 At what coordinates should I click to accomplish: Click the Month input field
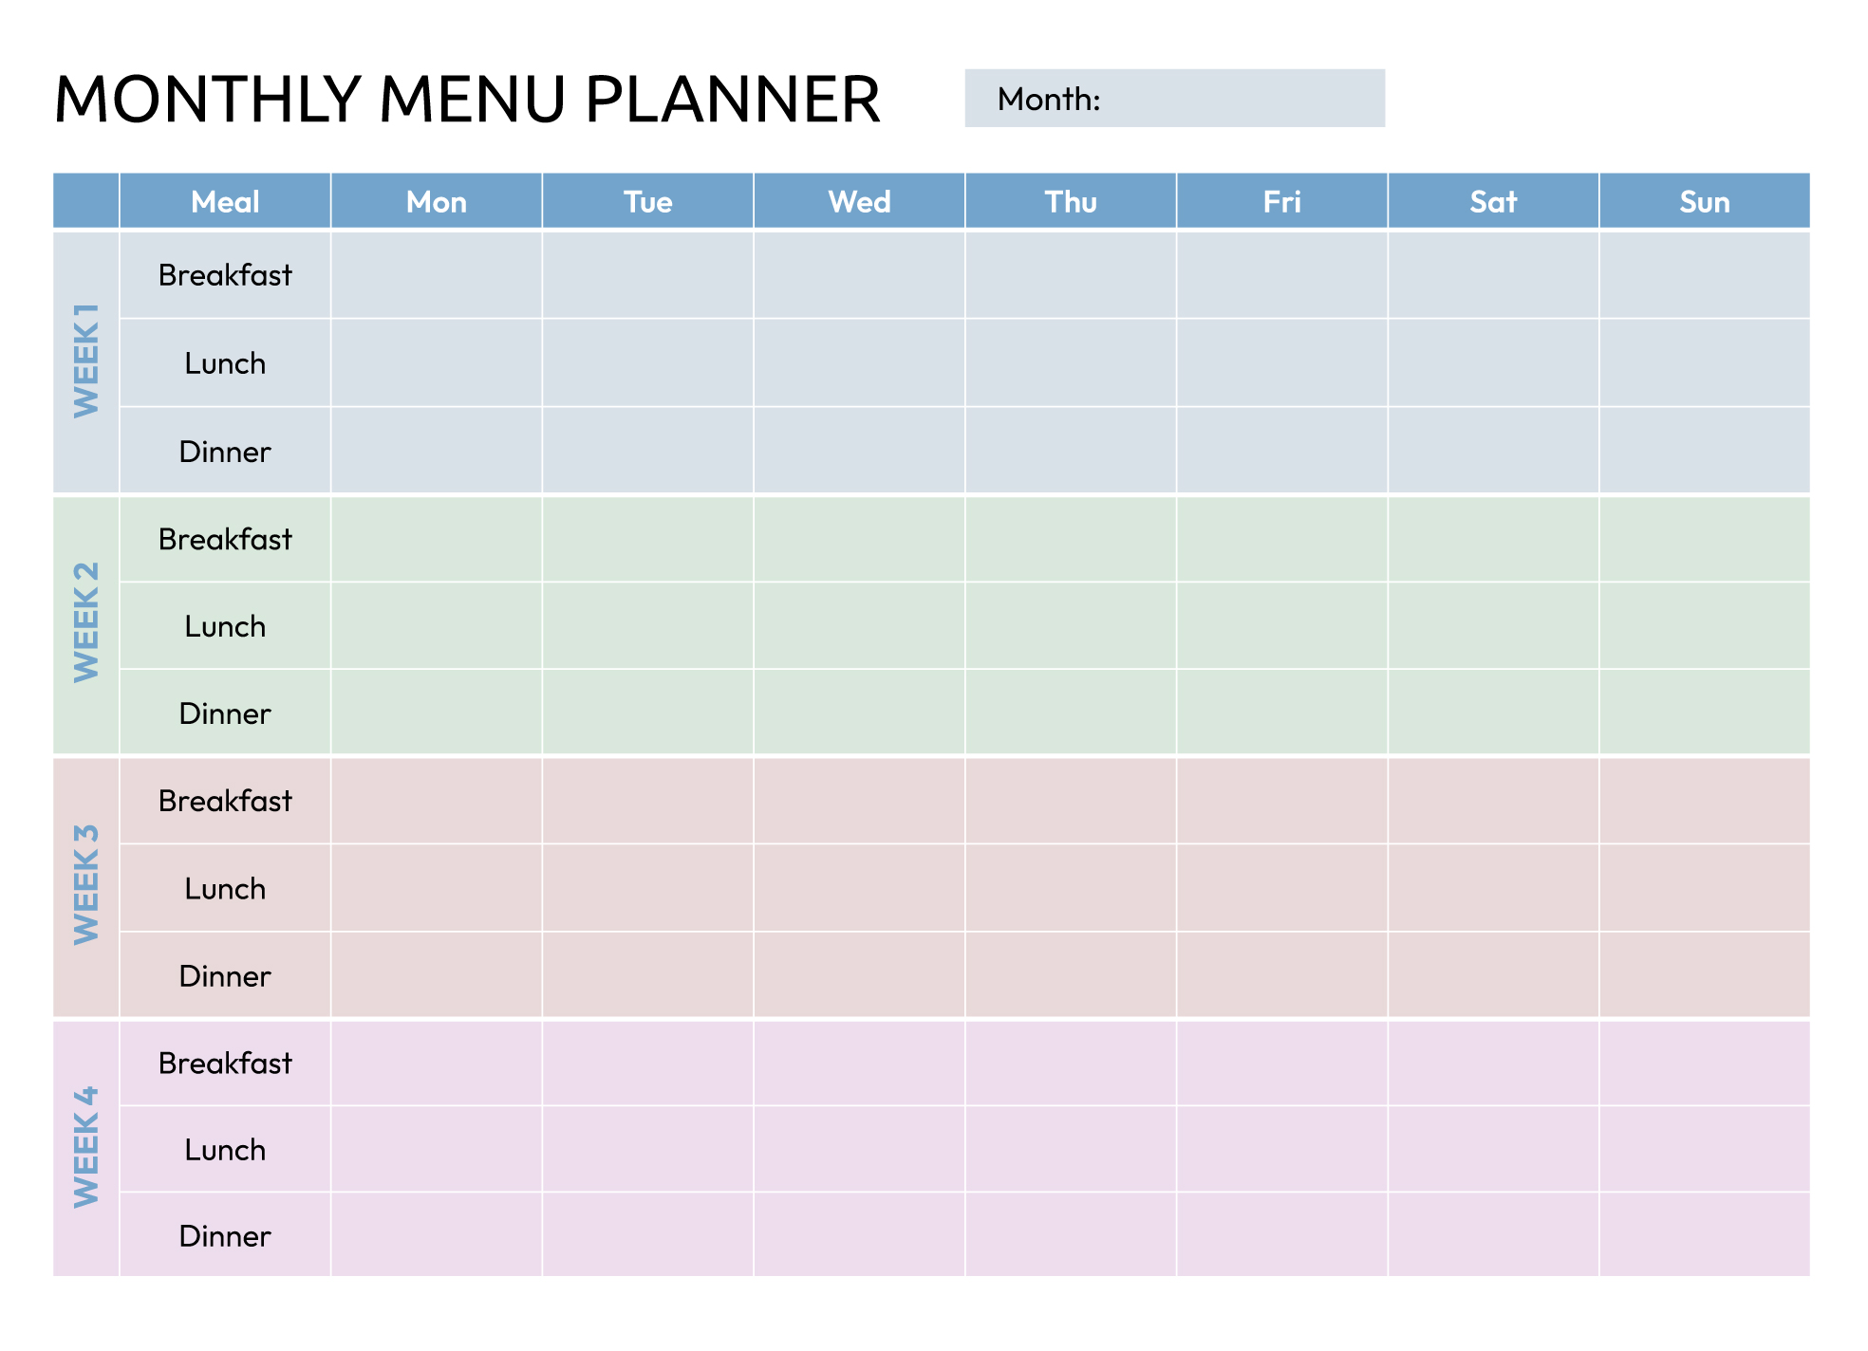pyautogui.click(x=1234, y=99)
